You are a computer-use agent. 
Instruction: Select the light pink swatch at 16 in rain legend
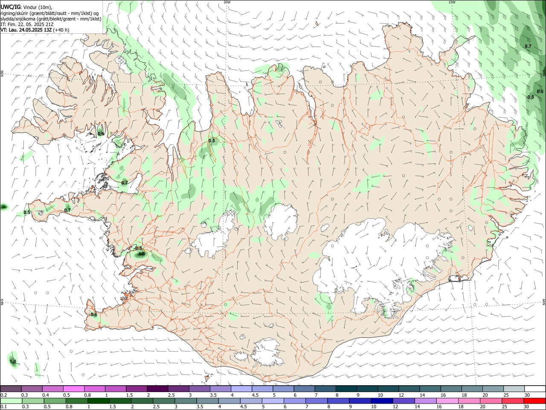447,401
